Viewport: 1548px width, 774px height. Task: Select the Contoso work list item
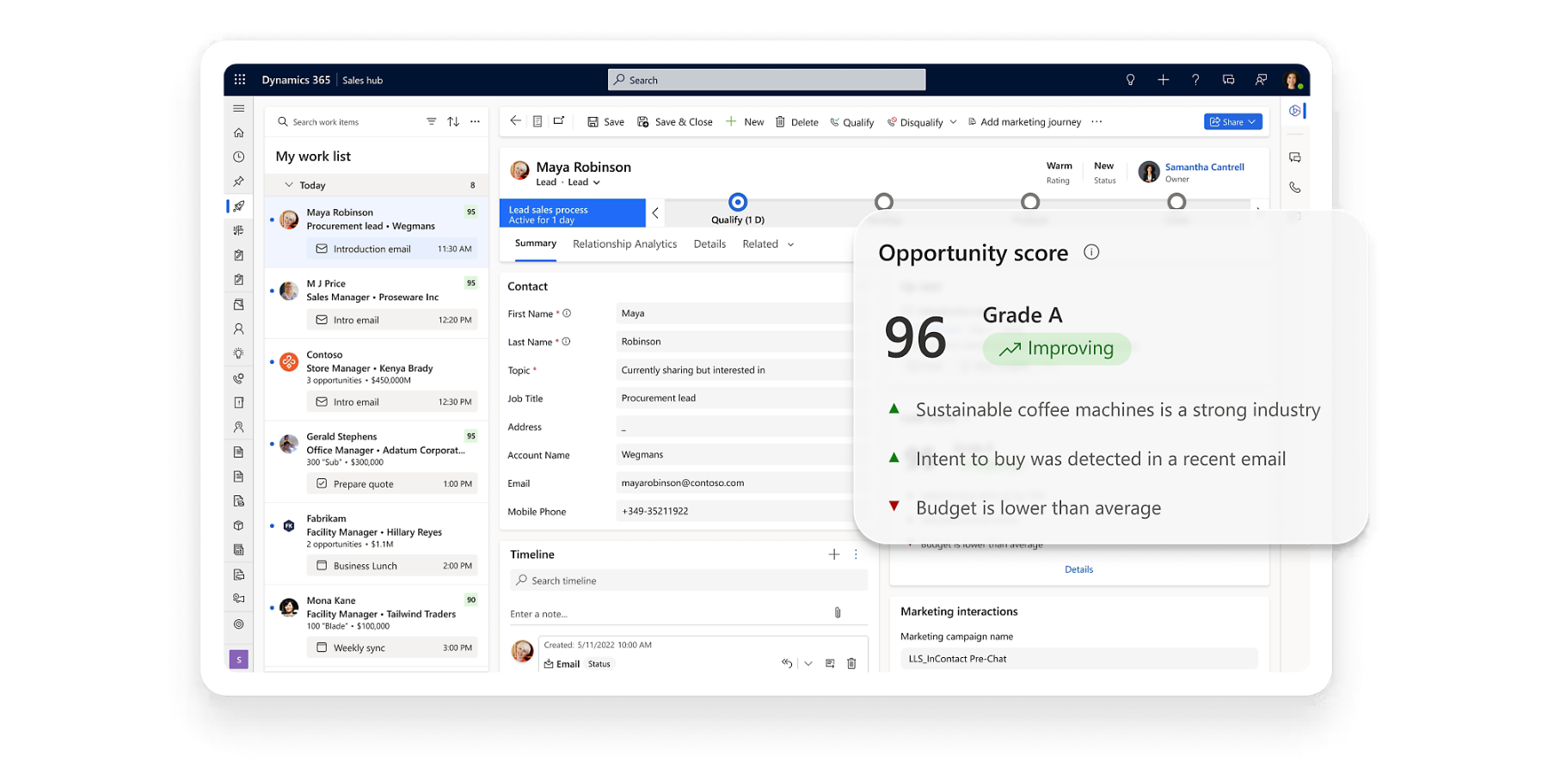tap(377, 380)
